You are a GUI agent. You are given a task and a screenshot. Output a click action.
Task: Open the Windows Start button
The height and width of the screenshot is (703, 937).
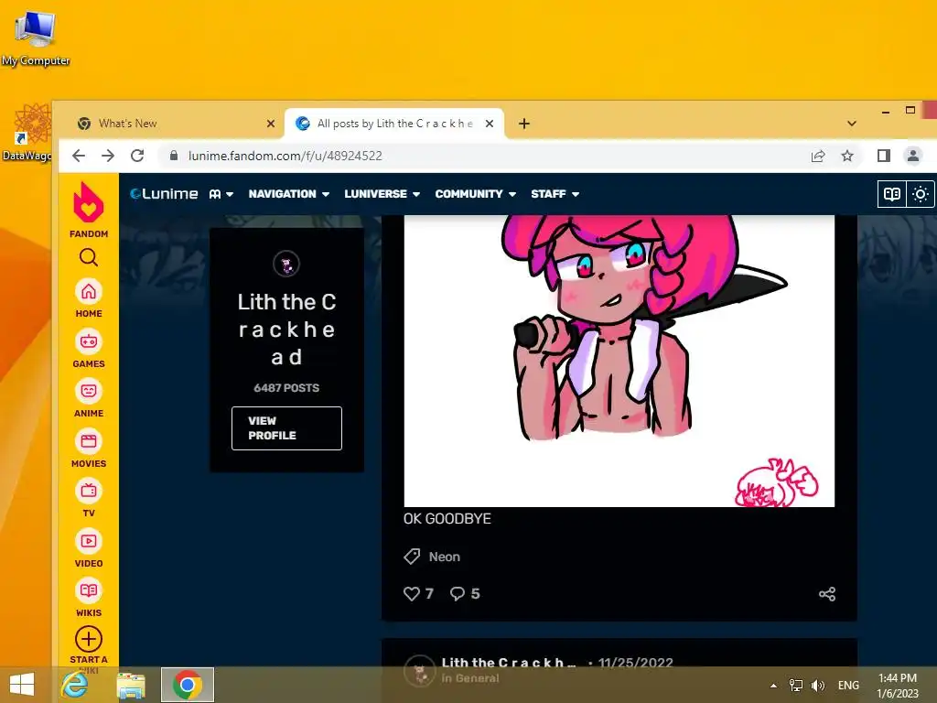pos(22,685)
